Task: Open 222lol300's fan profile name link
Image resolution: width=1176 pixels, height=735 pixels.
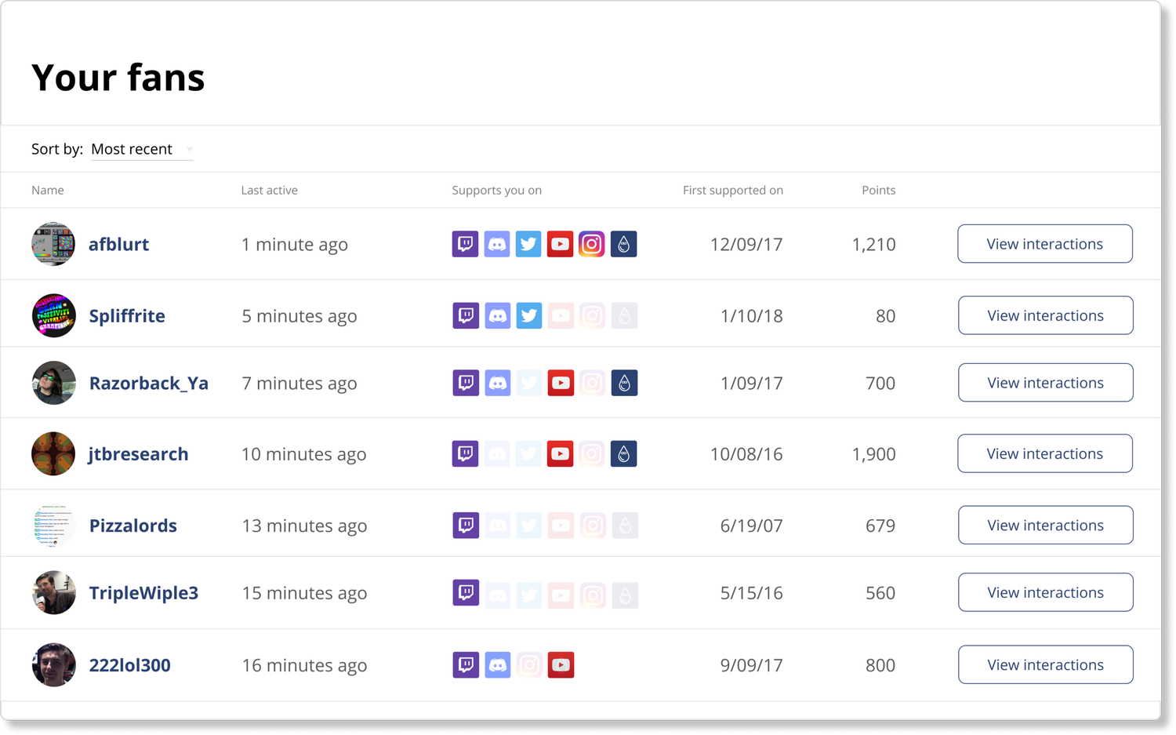Action: pos(130,664)
